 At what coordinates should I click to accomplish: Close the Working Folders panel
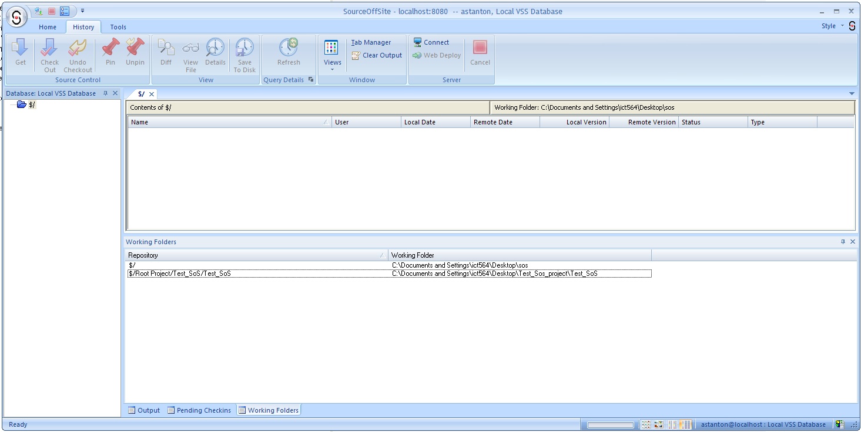[x=853, y=242]
